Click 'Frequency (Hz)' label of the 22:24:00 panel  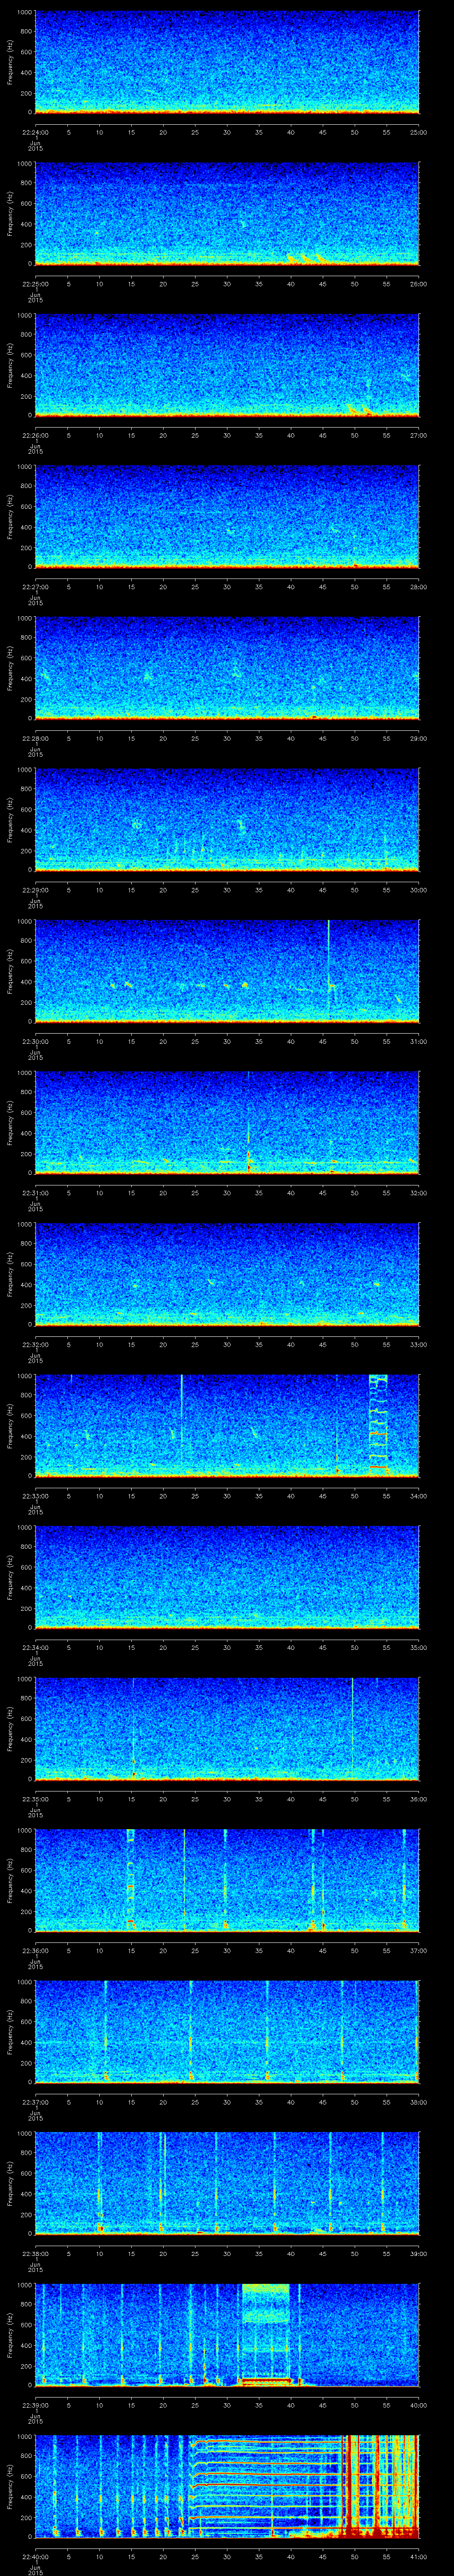click(x=10, y=62)
